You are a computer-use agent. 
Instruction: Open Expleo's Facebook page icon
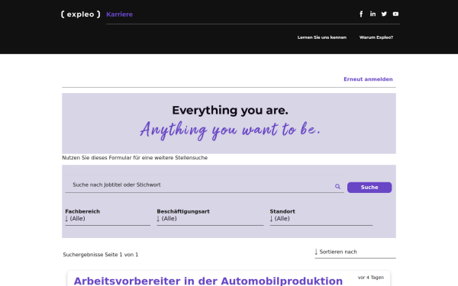(361, 14)
